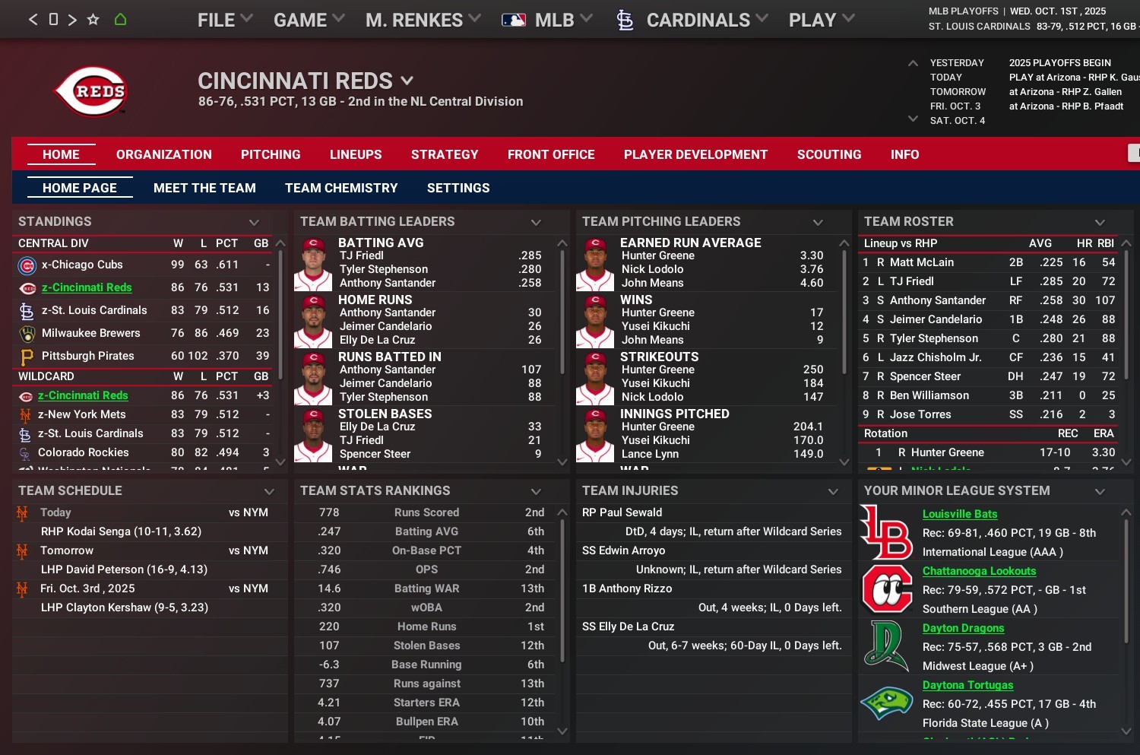Expand the Cincinnati Reds team dropdown

[407, 80]
